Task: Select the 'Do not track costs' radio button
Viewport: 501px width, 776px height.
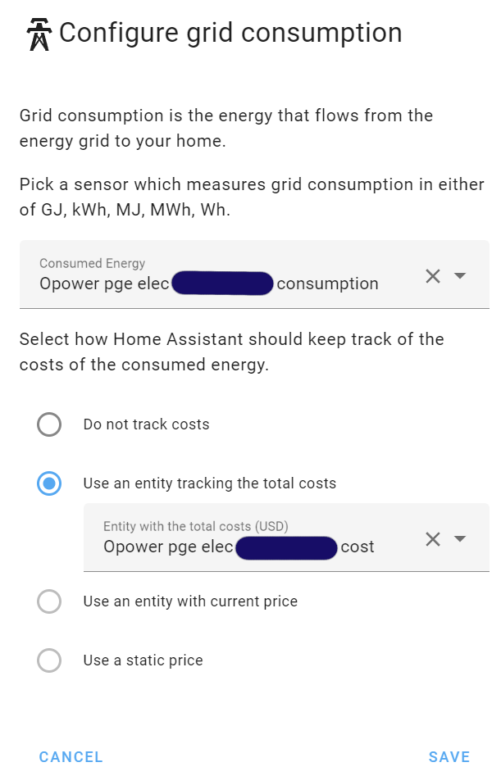Action: point(49,424)
